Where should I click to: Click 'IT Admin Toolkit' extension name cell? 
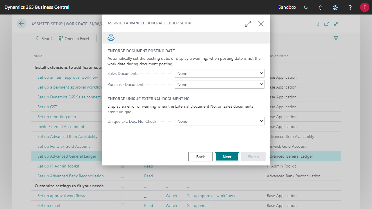(x=281, y=166)
